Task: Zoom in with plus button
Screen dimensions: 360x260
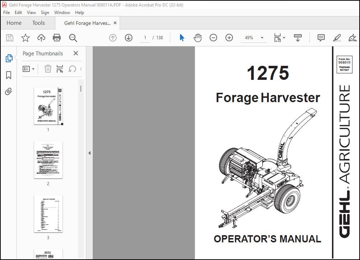Action: [x=229, y=38]
